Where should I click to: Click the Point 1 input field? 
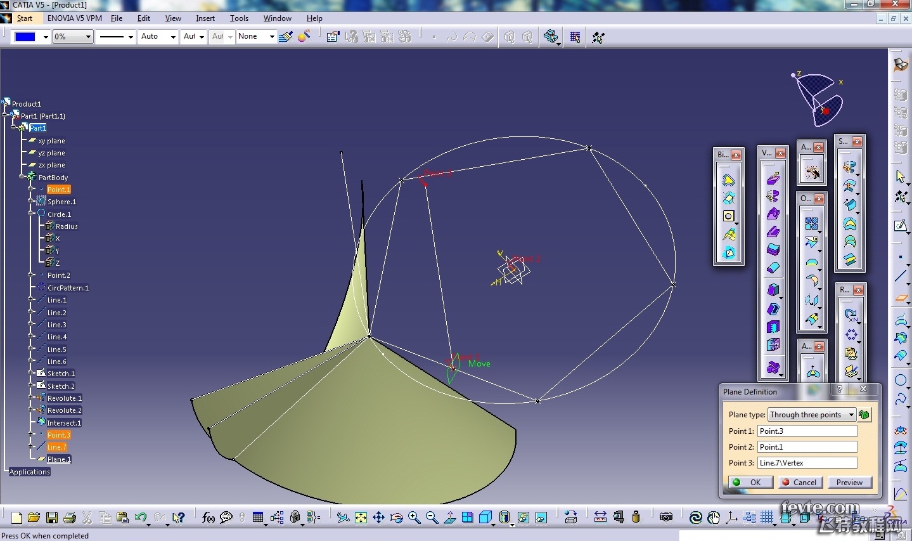point(807,431)
